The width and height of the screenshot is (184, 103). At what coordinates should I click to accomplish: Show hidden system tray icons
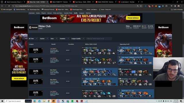(x=156, y=101)
